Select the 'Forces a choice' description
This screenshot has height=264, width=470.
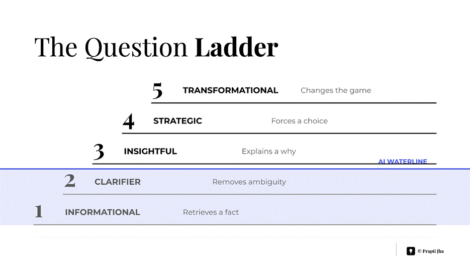coord(299,121)
